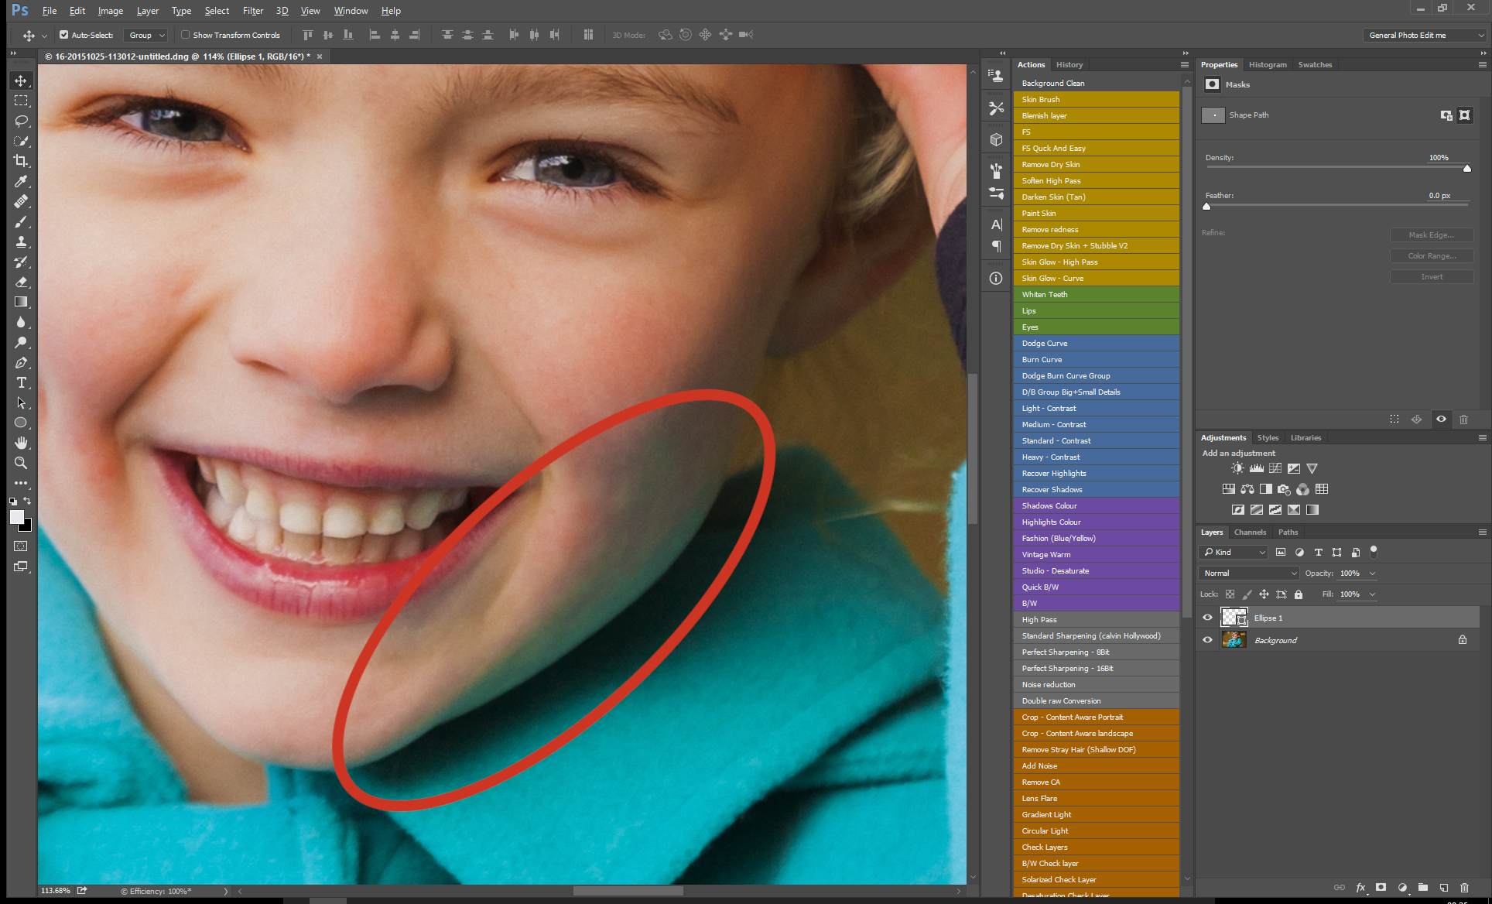Select the Crop tool
This screenshot has height=904, width=1492.
coord(21,161)
